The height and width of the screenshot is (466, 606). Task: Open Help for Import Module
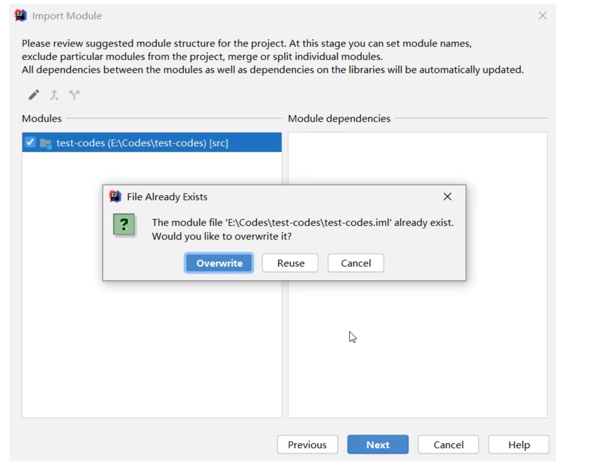pyautogui.click(x=518, y=445)
